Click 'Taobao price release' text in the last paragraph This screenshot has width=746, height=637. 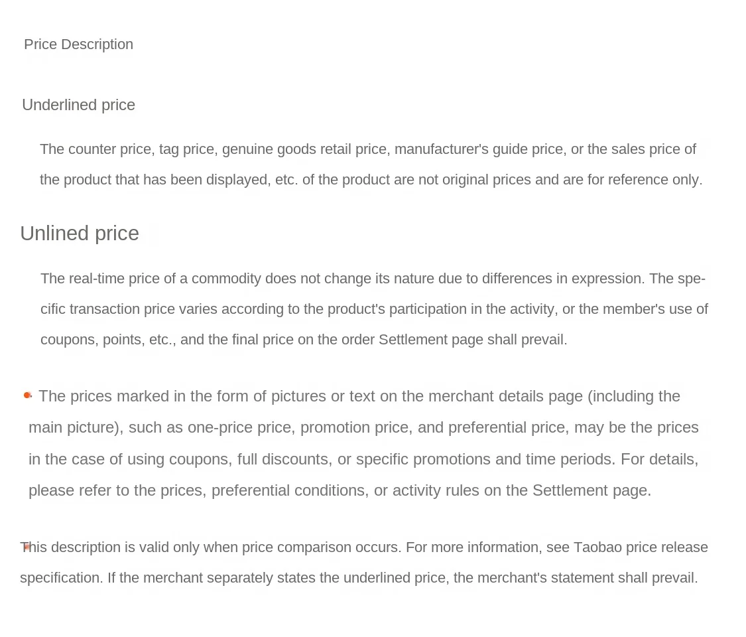[641, 547]
